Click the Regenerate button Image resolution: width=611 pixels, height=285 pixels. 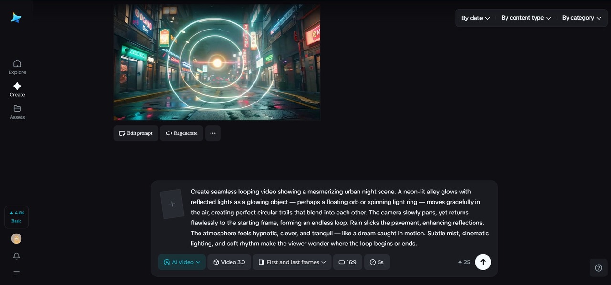click(x=181, y=133)
